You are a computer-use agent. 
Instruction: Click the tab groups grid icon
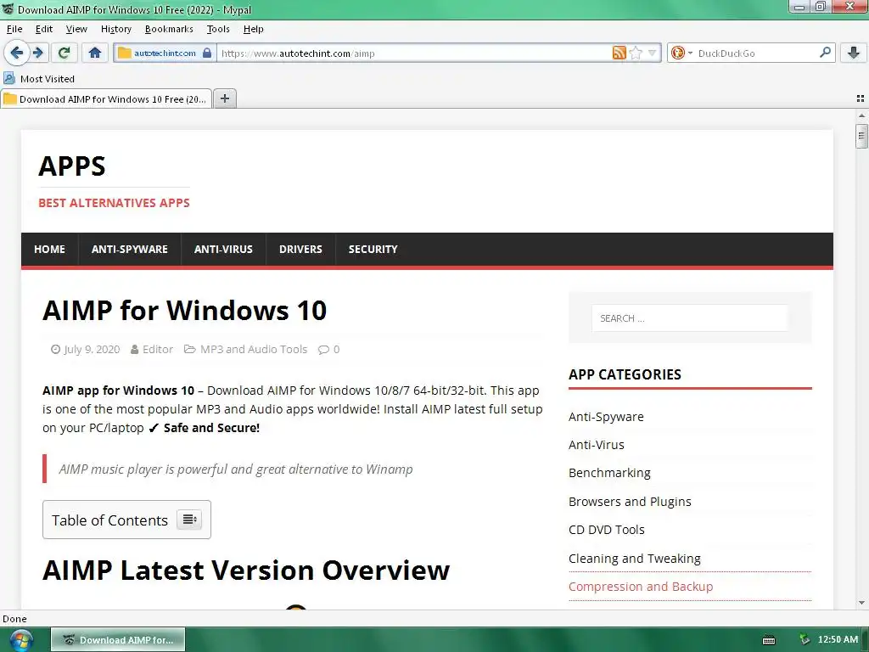861,98
